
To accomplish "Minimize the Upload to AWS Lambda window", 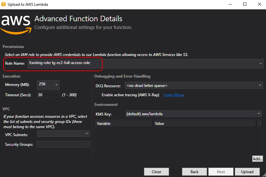I will point(230,4).
